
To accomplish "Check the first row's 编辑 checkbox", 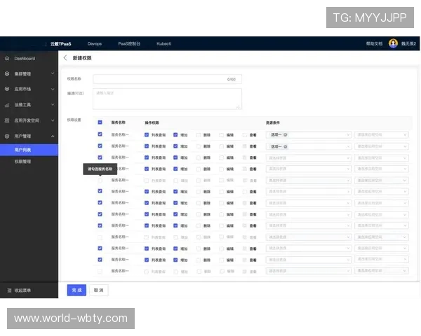I will [x=221, y=134].
